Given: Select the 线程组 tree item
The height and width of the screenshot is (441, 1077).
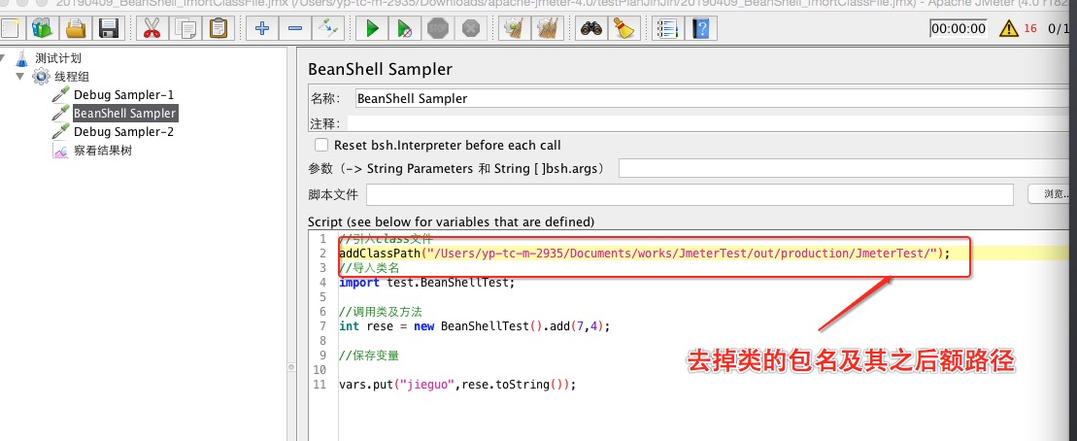Looking at the screenshot, I should click(72, 77).
